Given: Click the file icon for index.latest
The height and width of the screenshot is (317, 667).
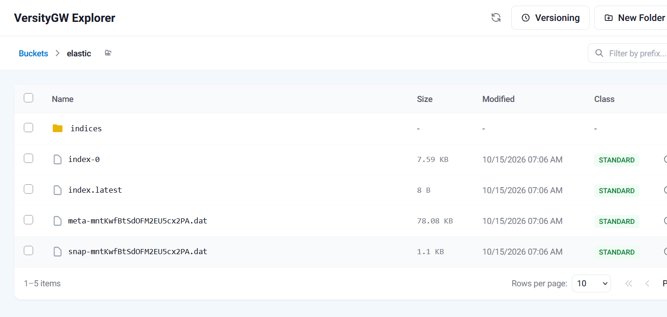Looking at the screenshot, I should pyautogui.click(x=57, y=190).
